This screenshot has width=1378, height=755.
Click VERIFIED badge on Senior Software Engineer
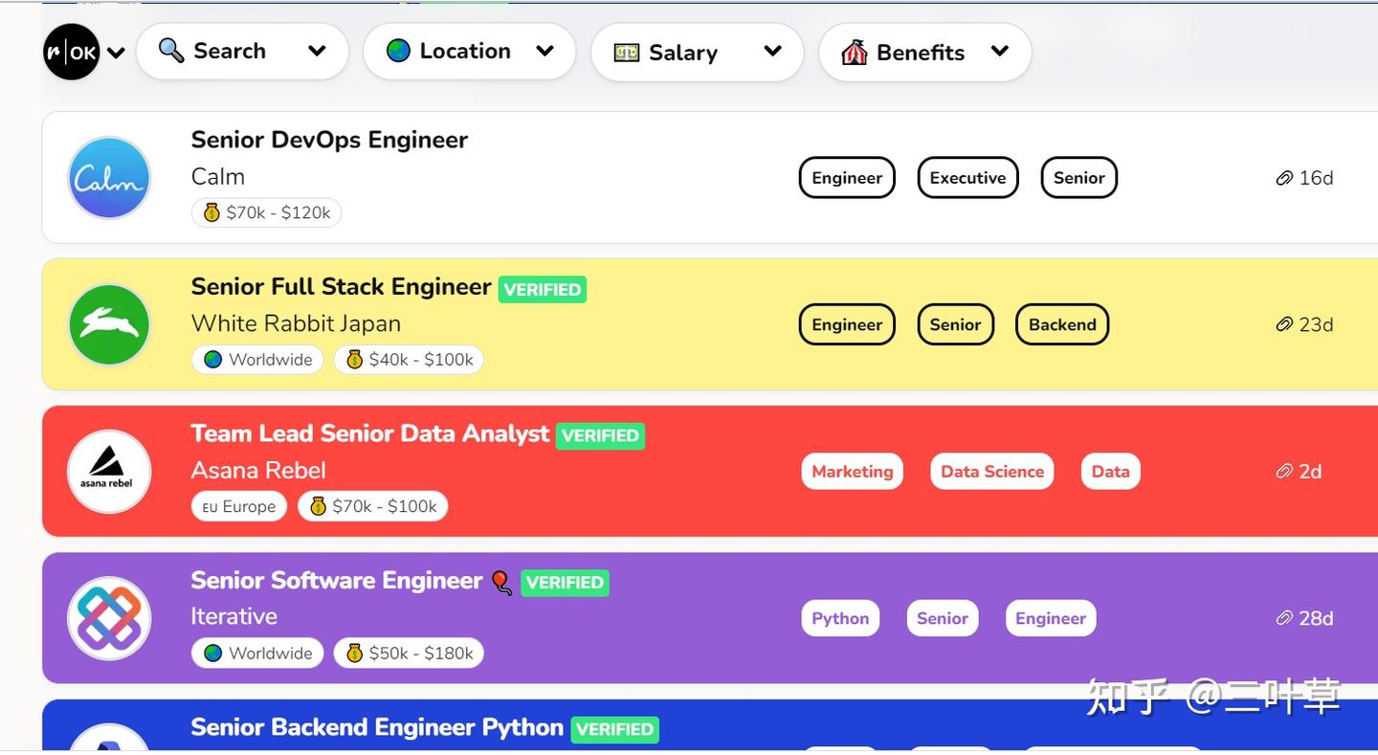(565, 583)
